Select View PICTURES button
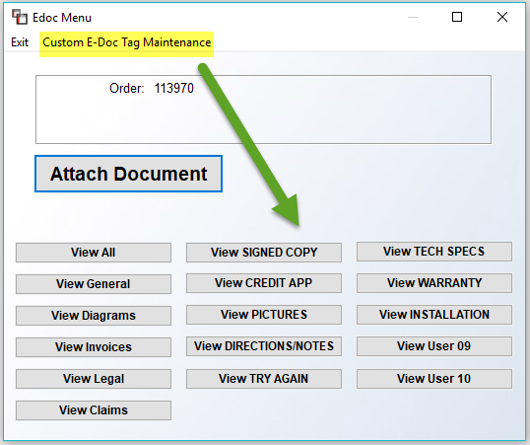 click(264, 315)
